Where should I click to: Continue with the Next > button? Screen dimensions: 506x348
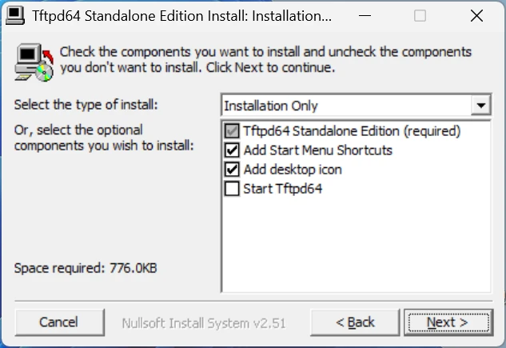click(x=448, y=322)
